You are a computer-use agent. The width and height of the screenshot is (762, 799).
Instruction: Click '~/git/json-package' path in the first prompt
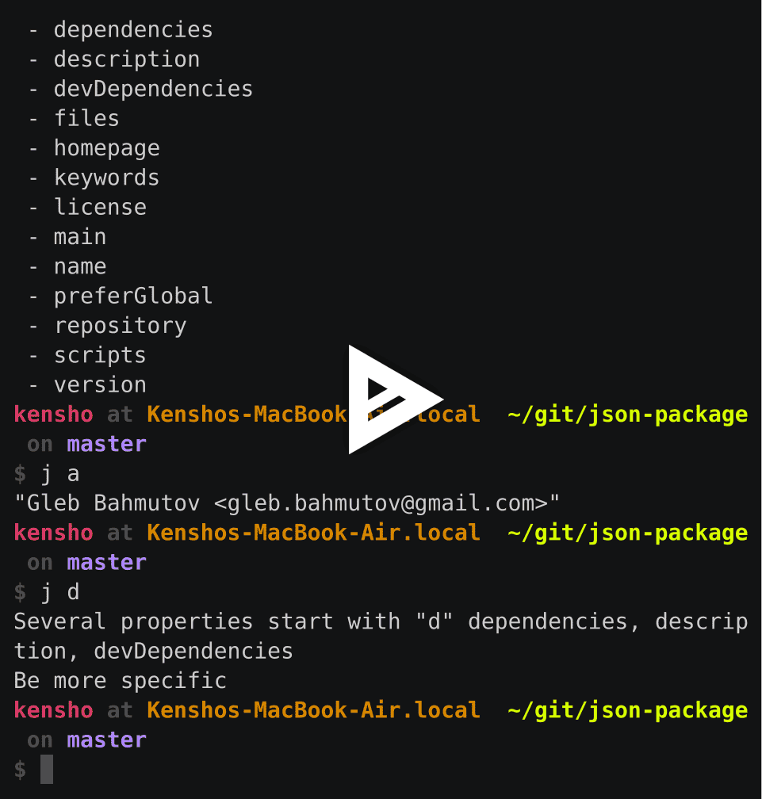627,415
